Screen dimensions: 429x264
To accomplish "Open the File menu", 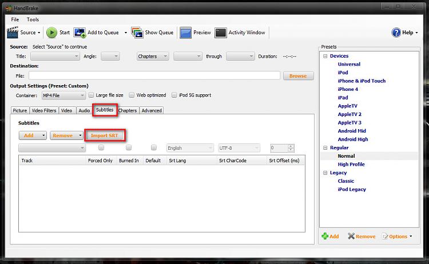I will (x=15, y=19).
